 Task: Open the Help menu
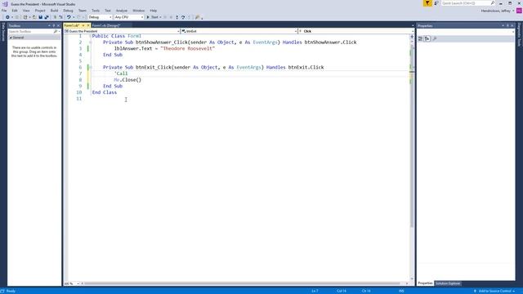click(153, 11)
